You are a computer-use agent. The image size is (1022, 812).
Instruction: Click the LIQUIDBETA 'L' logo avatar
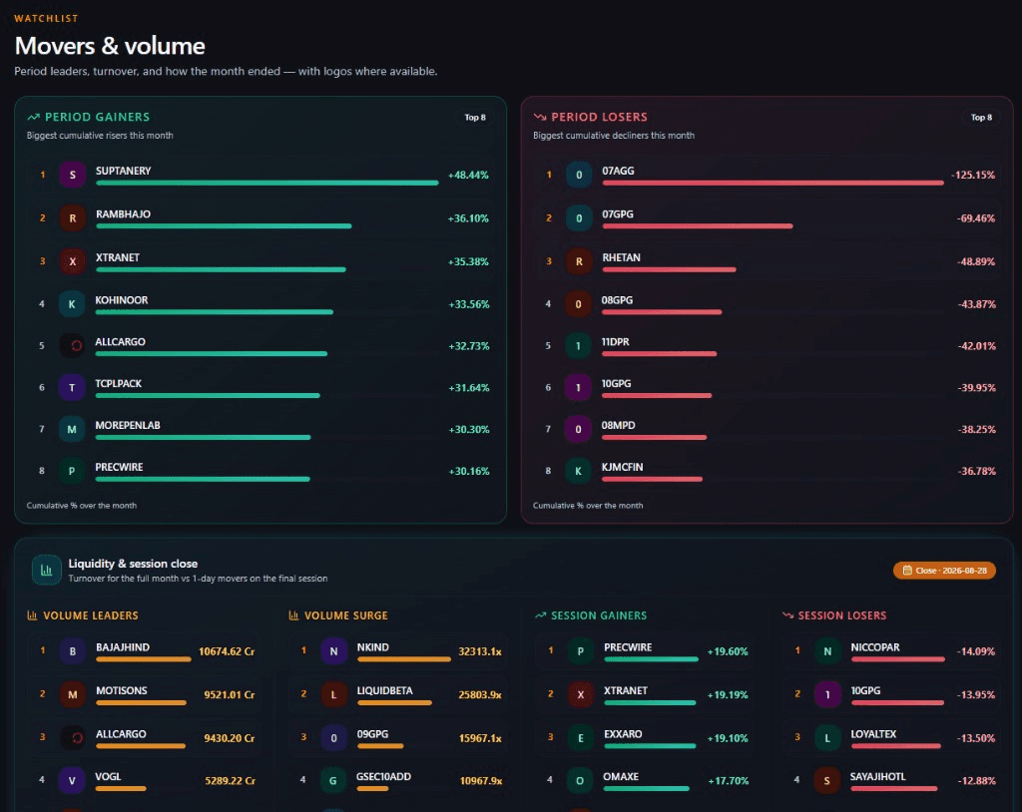tap(333, 694)
